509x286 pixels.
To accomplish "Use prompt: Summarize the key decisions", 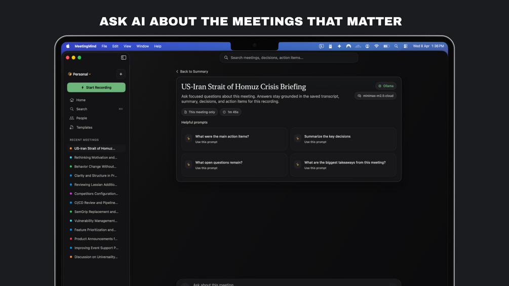I will click(x=343, y=139).
